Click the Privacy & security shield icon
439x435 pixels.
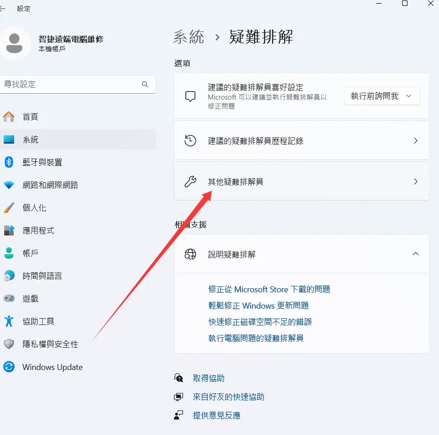tap(9, 344)
